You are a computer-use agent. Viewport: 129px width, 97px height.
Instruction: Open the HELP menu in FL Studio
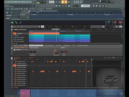[x=30, y=2]
